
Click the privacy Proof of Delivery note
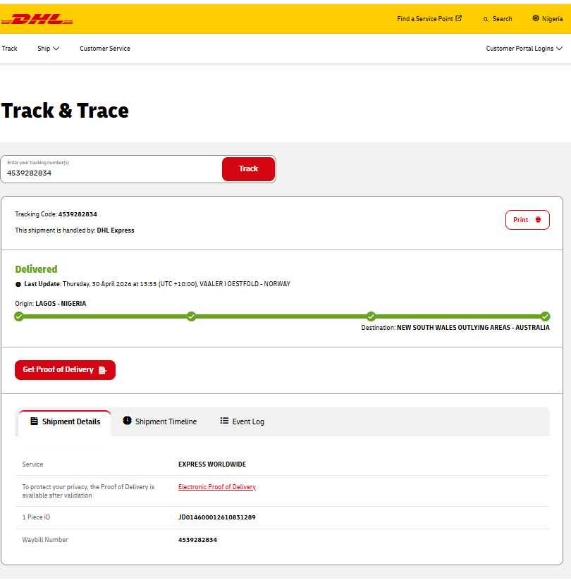(x=88, y=491)
